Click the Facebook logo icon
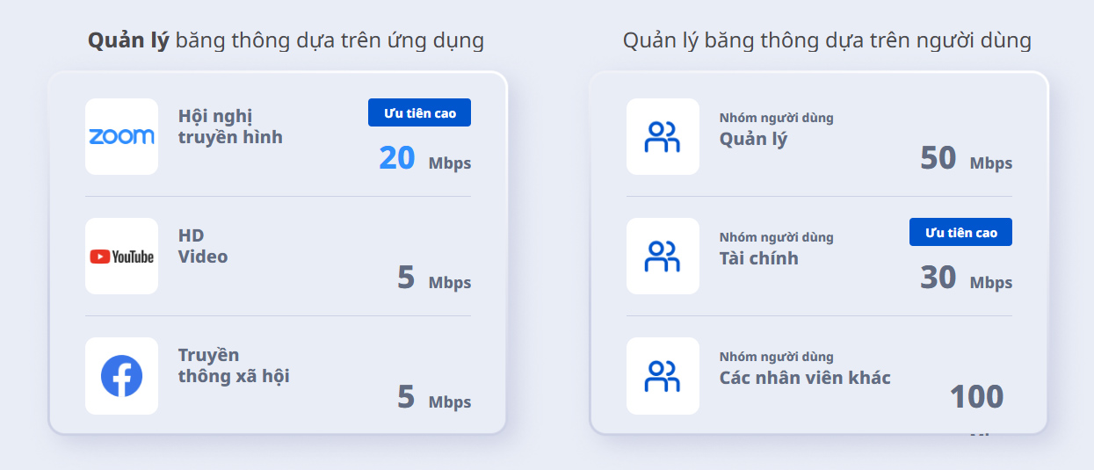The image size is (1094, 470). click(x=121, y=376)
